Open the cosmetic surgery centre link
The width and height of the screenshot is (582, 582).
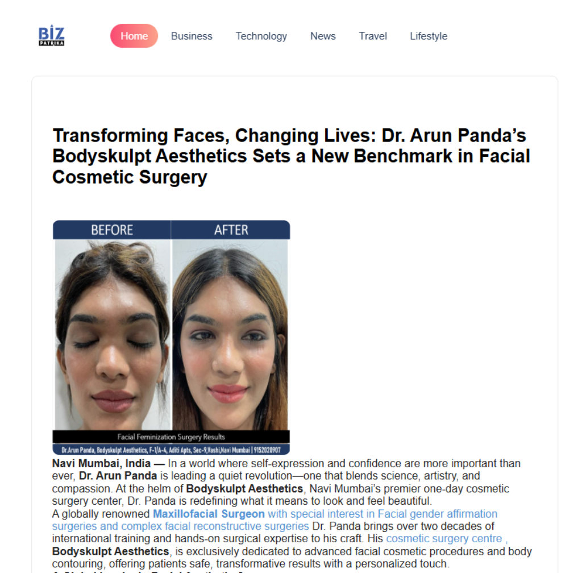tap(444, 539)
